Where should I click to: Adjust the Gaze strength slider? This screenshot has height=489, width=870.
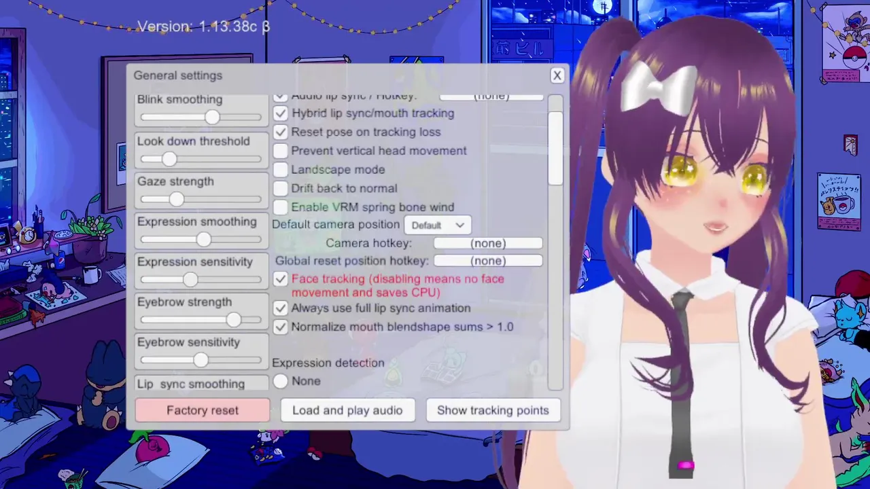click(x=201, y=199)
